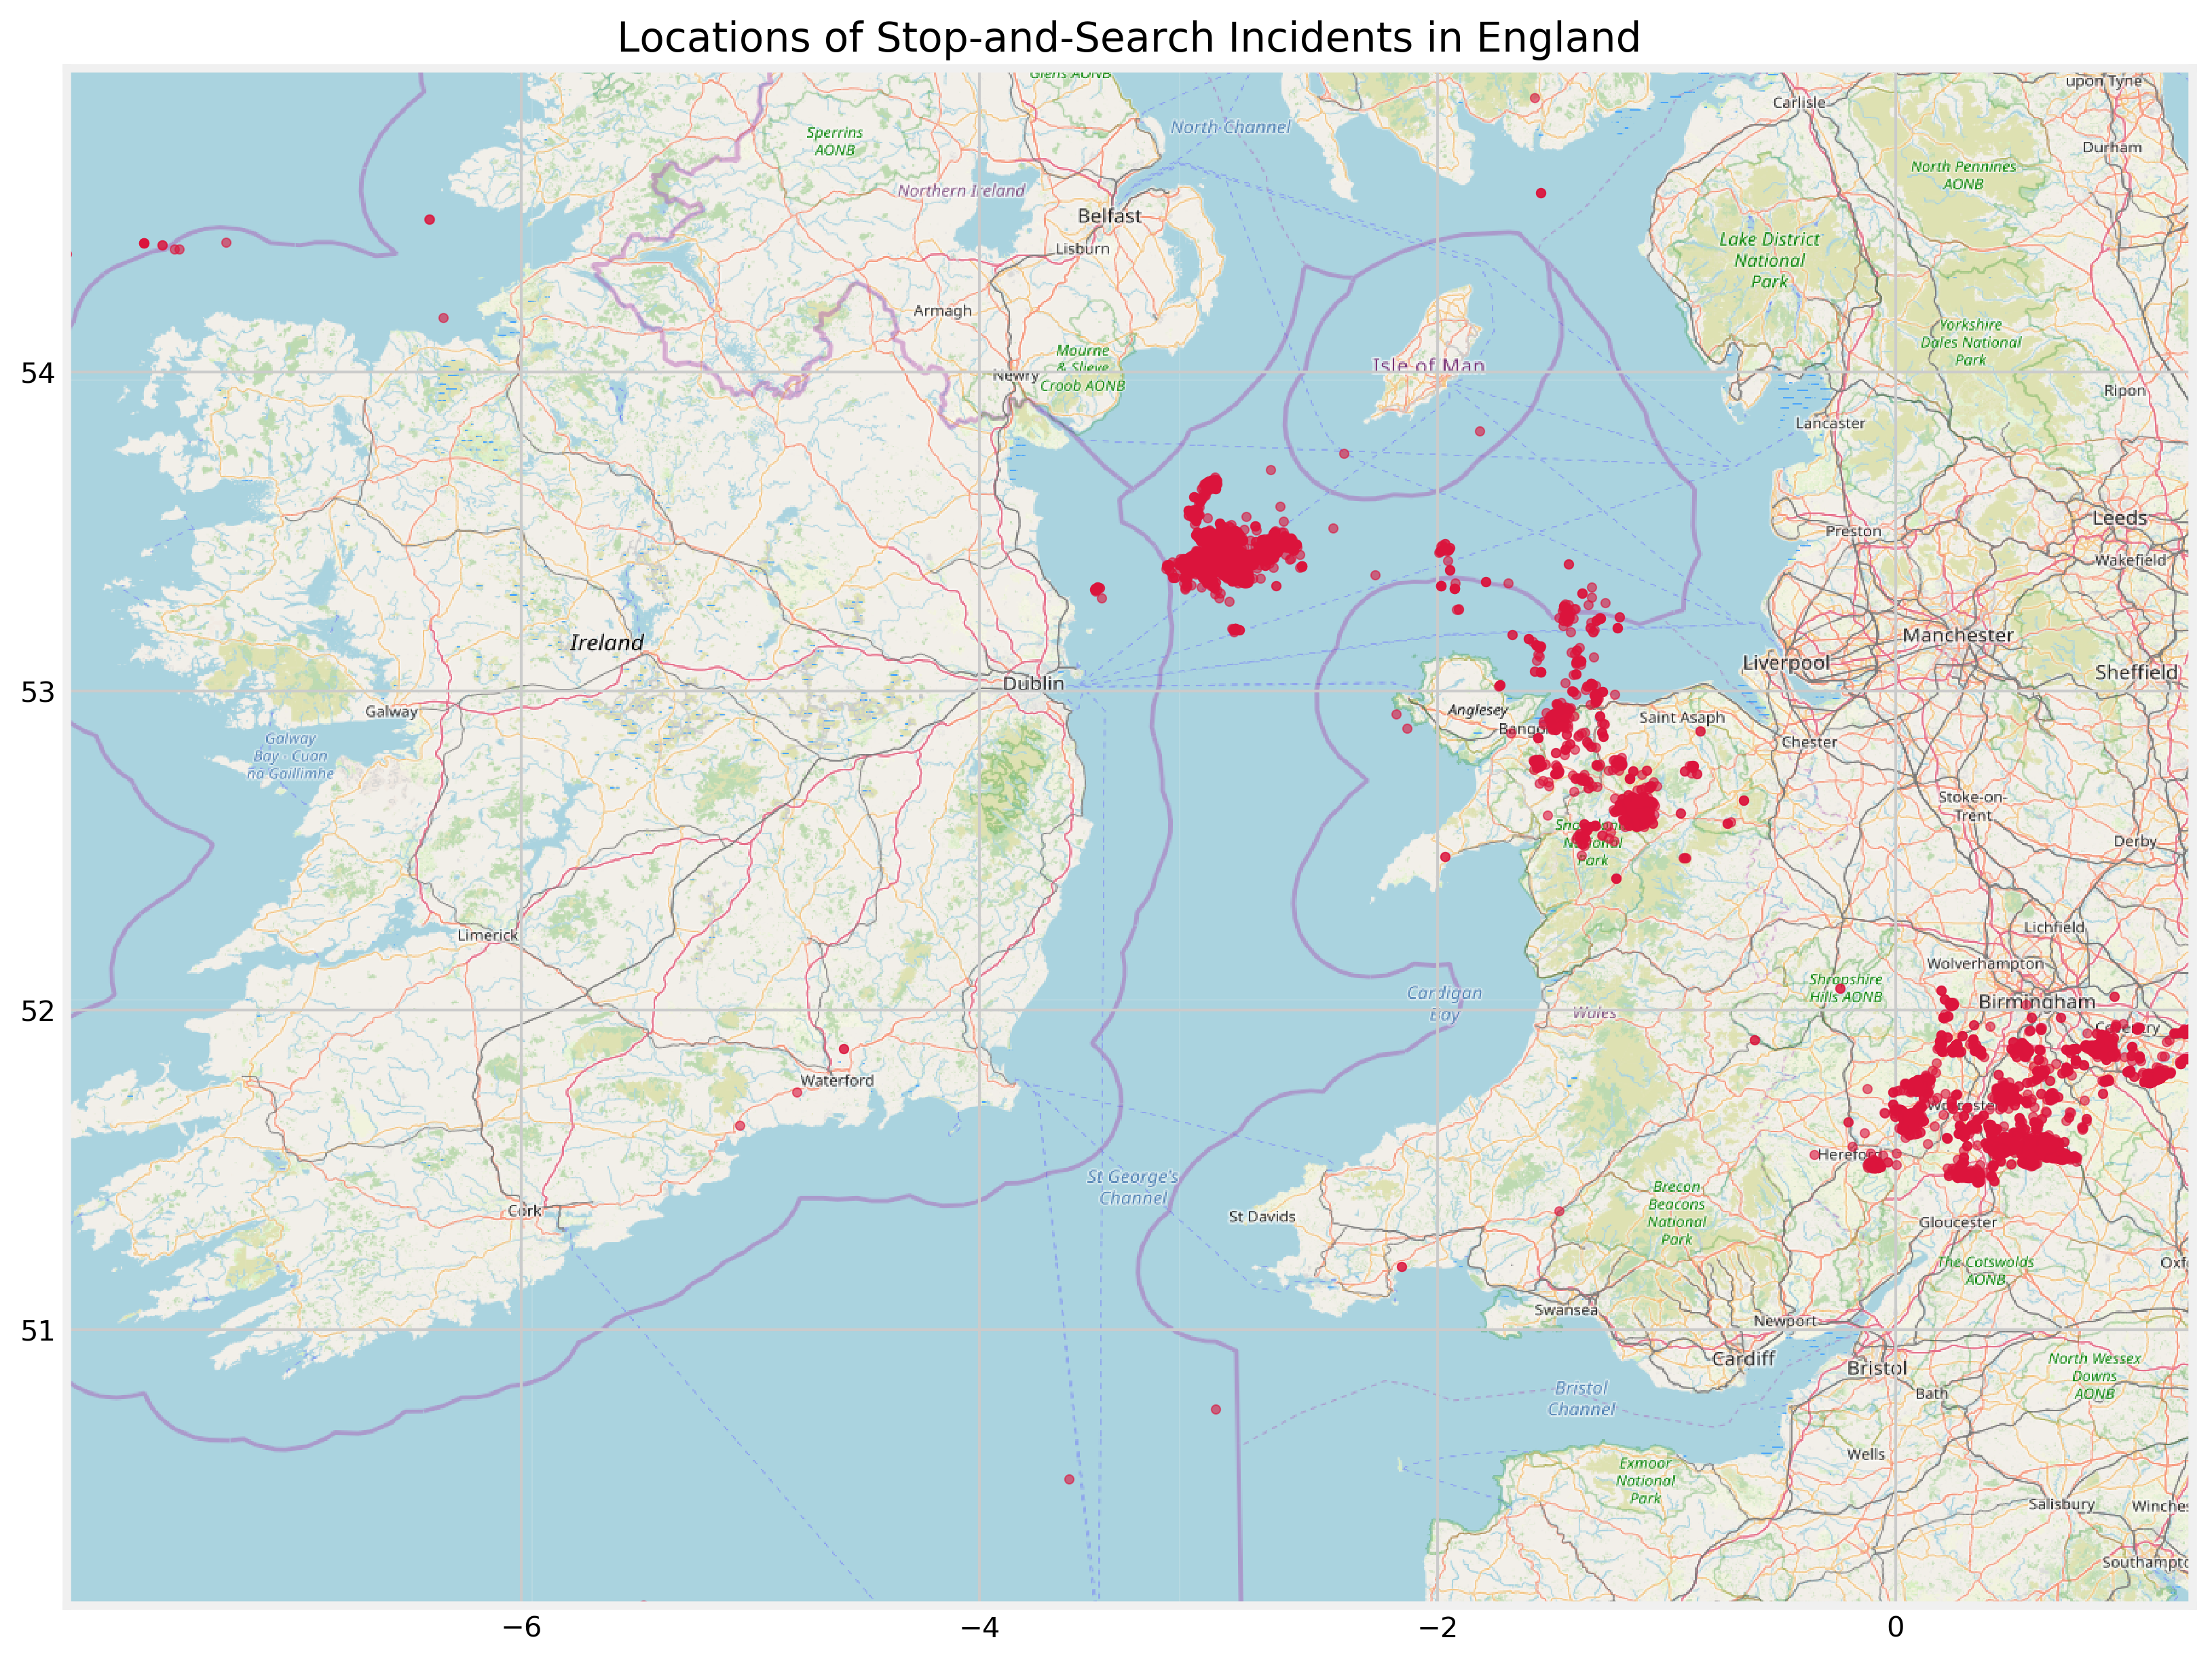Click the Sheffield city label
The image size is (2212, 1663).
tap(2136, 672)
